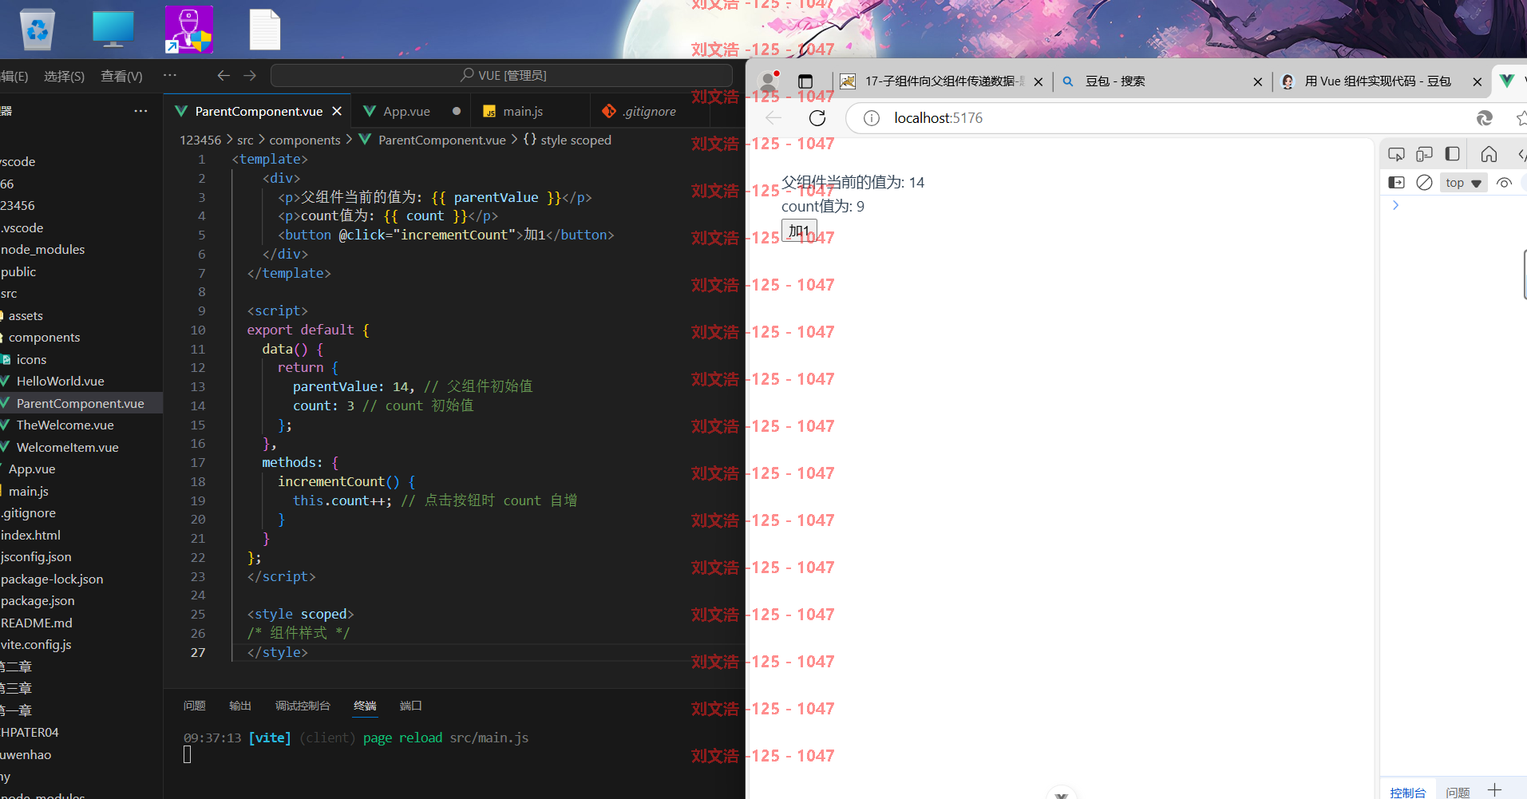
Task: Collapse components folder in explorer
Action: [x=44, y=337]
